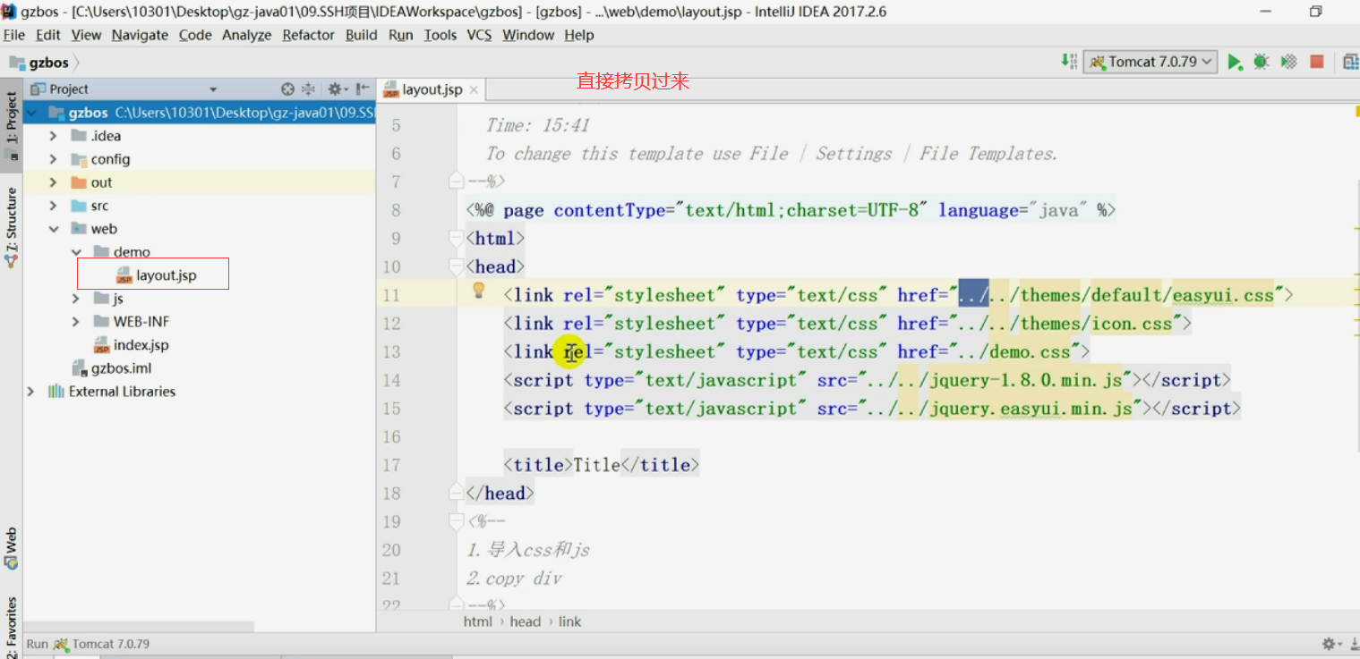
Task: Open the View menu
Action: click(86, 35)
